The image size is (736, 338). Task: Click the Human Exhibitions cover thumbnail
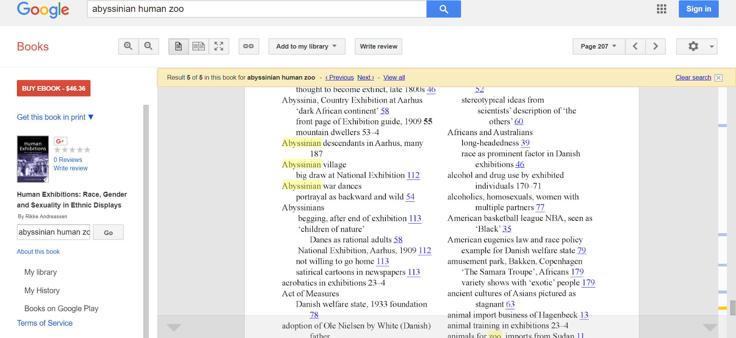(33, 159)
